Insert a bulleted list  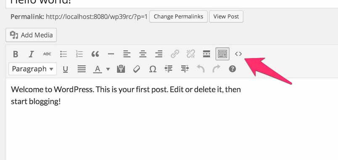click(x=63, y=54)
